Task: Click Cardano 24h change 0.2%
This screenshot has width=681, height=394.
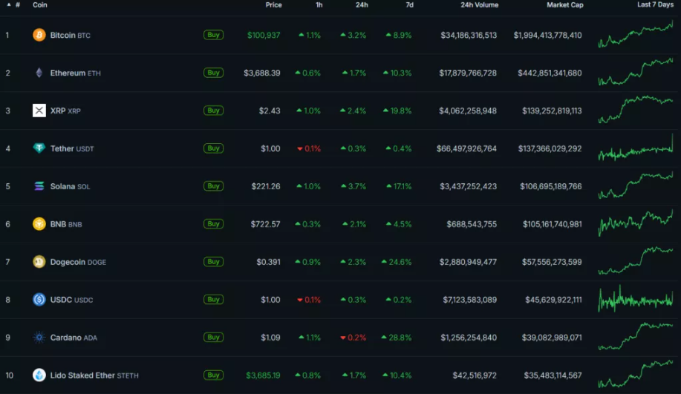Action: tap(353, 337)
